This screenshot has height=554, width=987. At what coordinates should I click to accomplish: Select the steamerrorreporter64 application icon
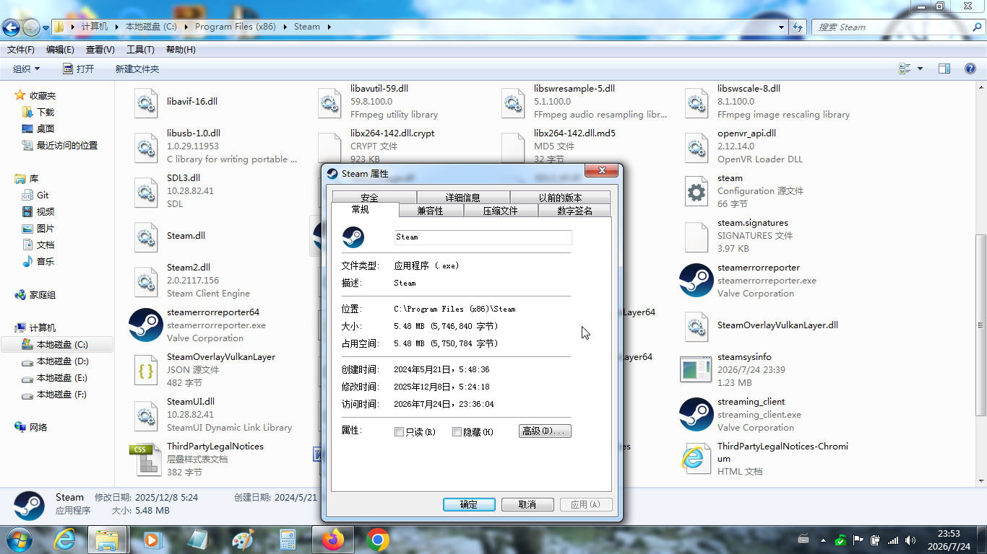(145, 325)
